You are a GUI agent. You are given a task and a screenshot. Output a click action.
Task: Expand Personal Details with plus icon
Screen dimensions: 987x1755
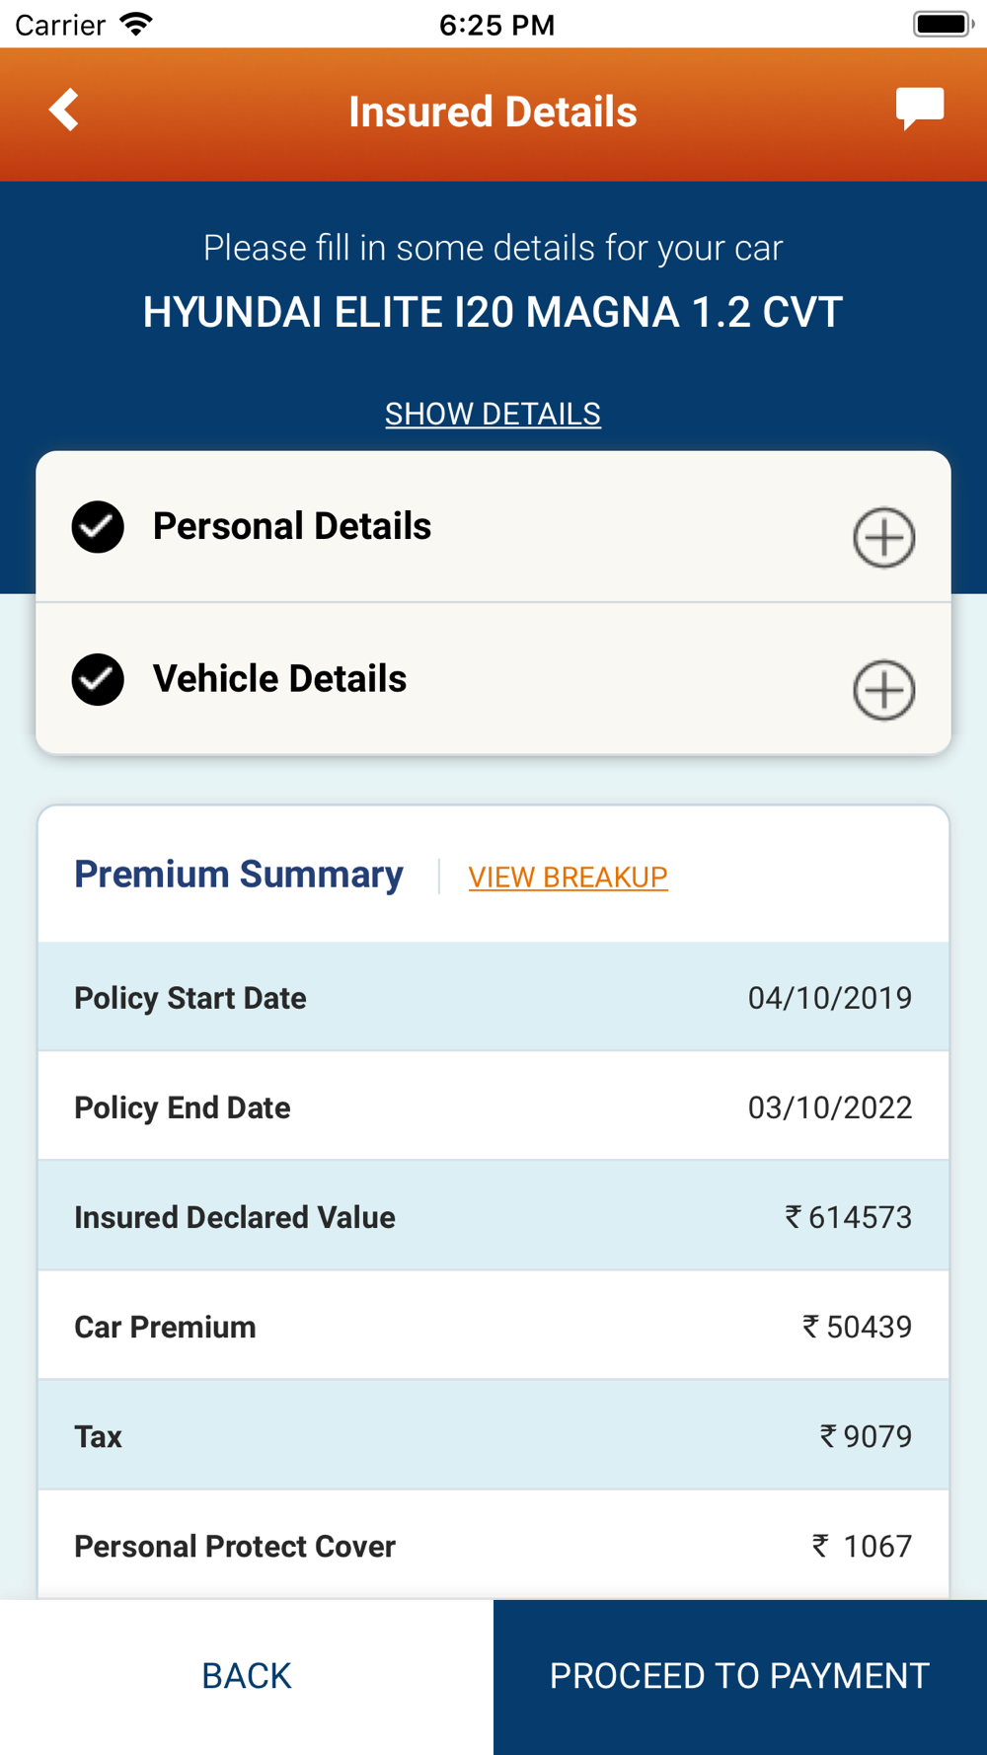[x=883, y=538]
